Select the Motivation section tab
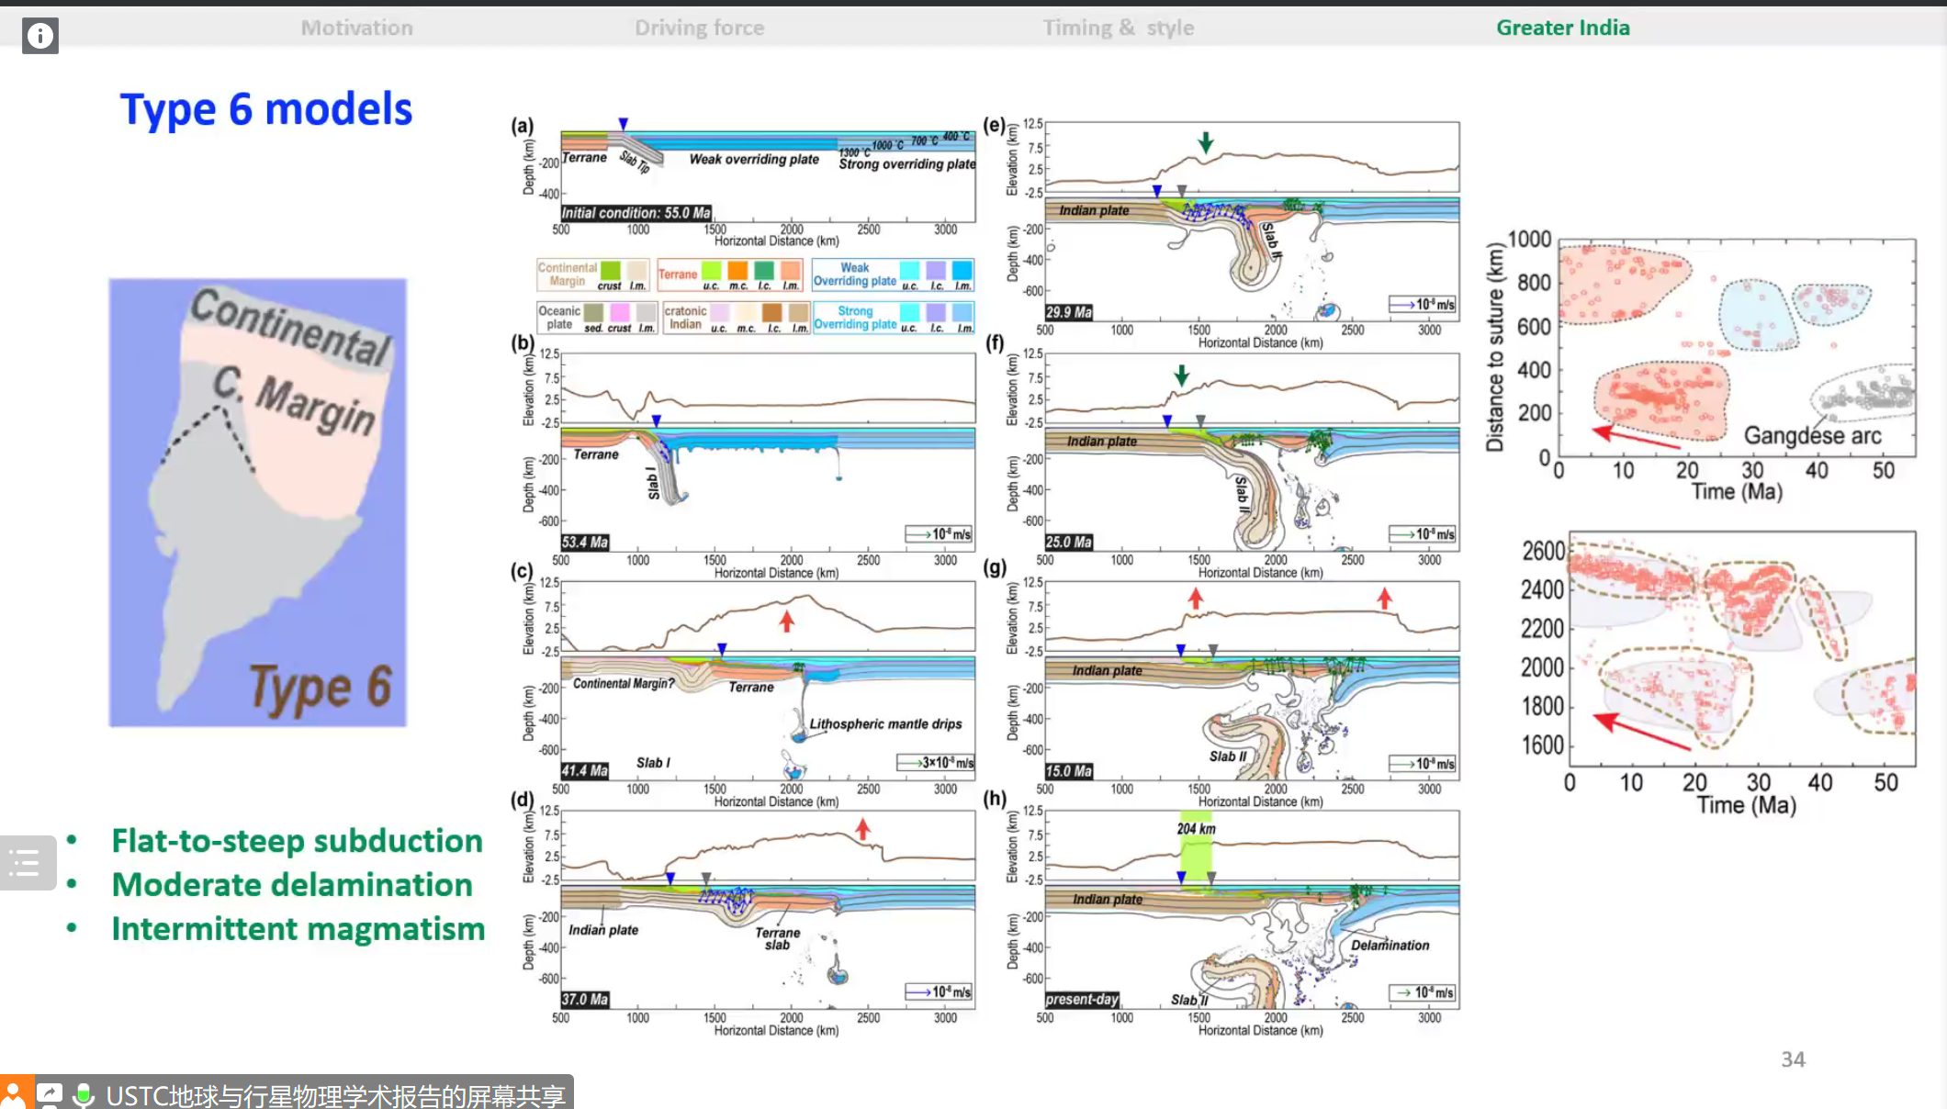Viewport: 1947px width, 1109px height. point(357,28)
